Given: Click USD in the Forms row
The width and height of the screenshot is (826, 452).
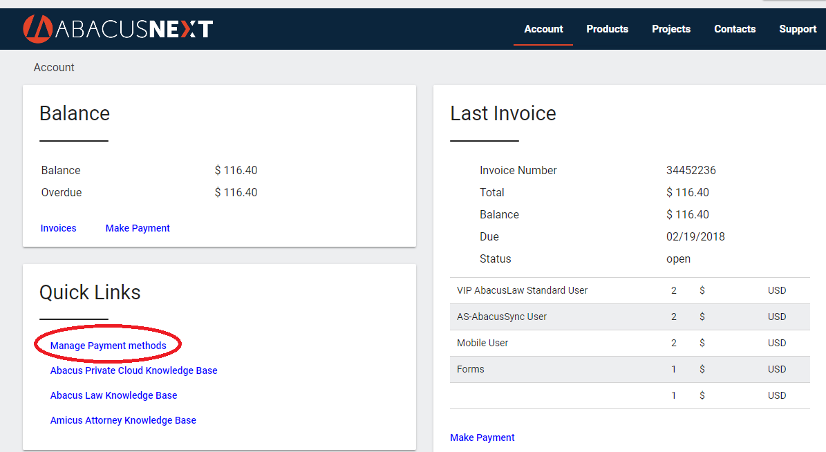Looking at the screenshot, I should pyautogui.click(x=776, y=369).
